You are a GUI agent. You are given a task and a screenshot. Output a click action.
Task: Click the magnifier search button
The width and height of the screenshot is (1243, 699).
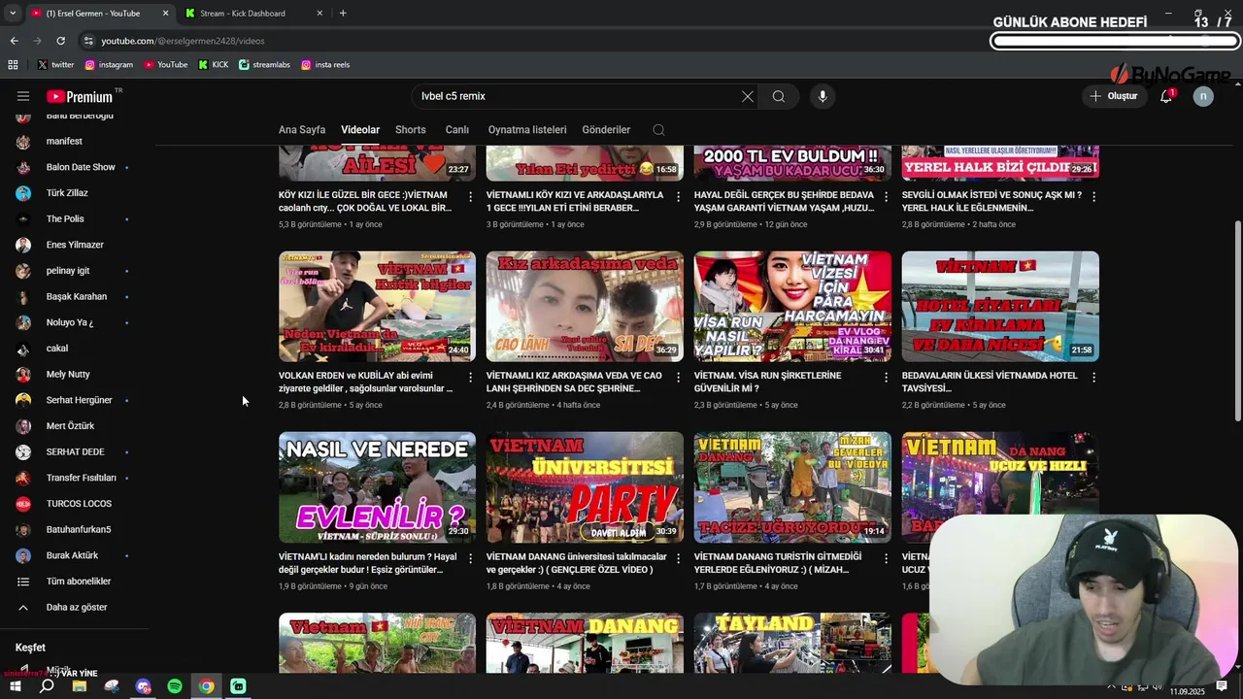click(x=779, y=96)
